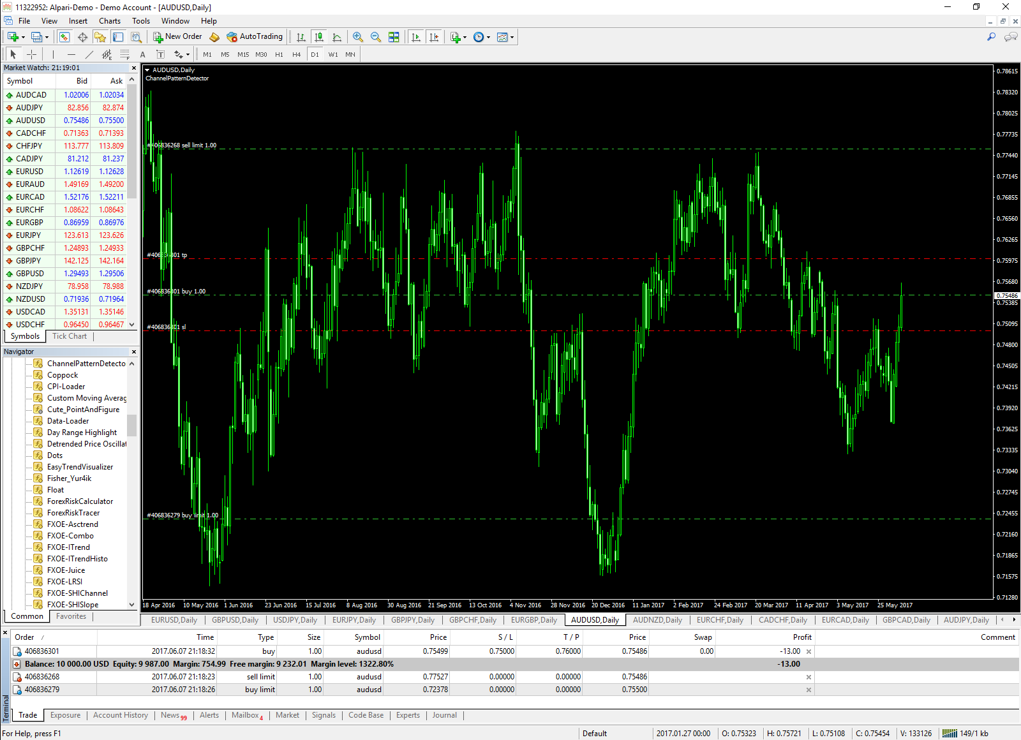Expand the Indicators dropdown arrow
Screen dimensions: 1021x740
coord(465,37)
